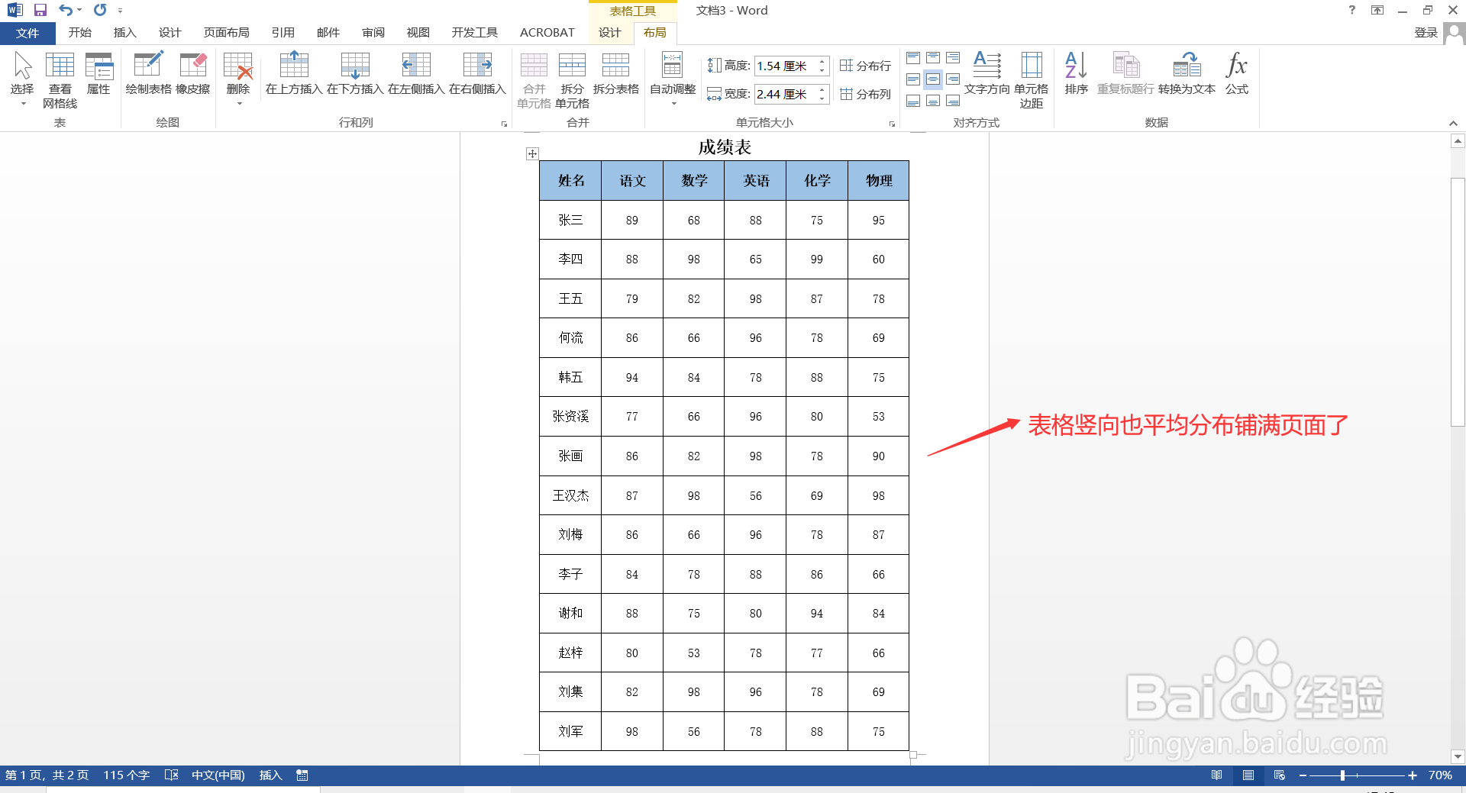Click the 70% zoom level

tap(1440, 775)
